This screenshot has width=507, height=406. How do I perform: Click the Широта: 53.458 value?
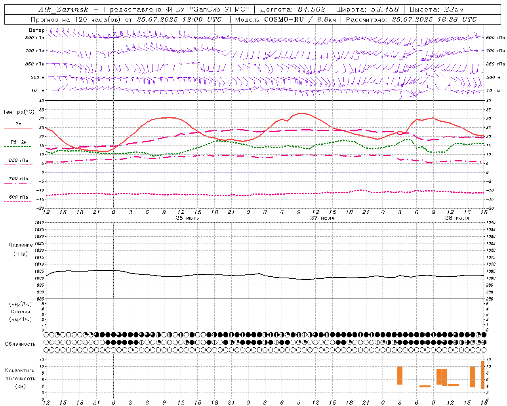click(x=367, y=10)
